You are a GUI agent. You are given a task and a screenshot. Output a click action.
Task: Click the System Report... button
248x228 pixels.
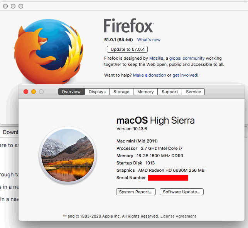[x=136, y=192]
